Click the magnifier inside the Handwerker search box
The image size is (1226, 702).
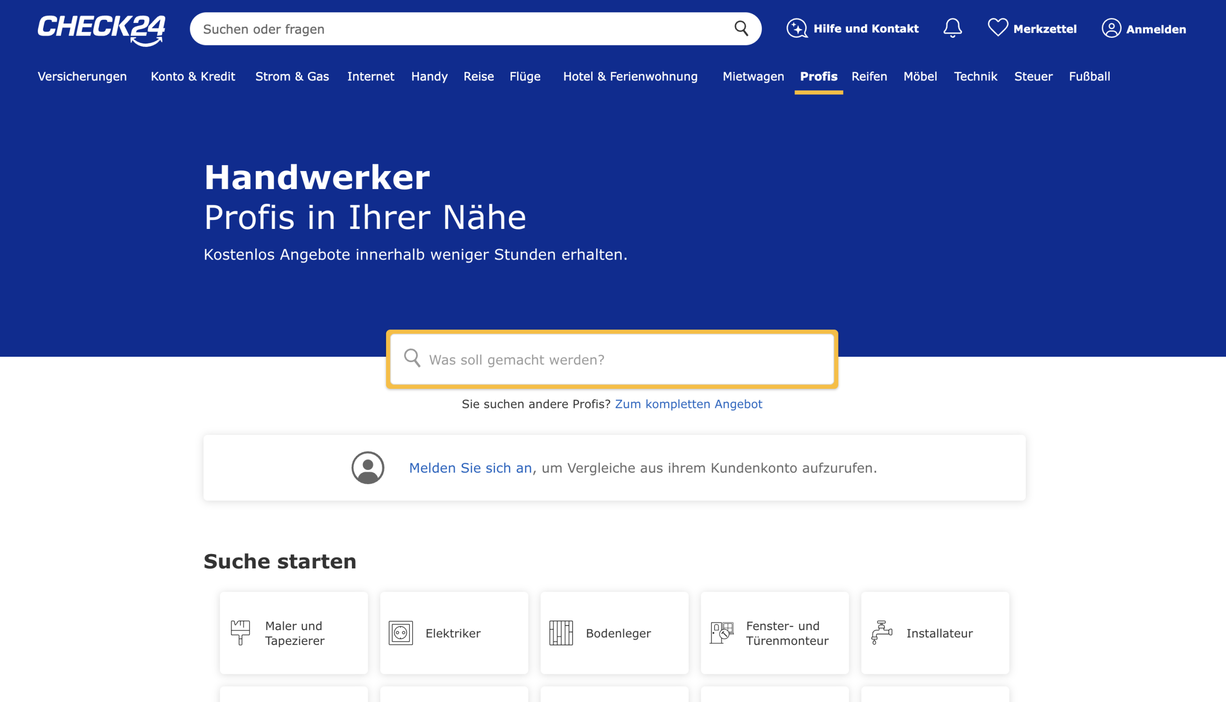412,359
